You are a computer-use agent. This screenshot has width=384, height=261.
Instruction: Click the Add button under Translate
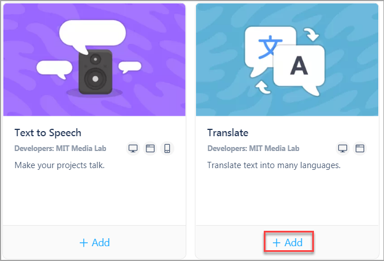[288, 243]
